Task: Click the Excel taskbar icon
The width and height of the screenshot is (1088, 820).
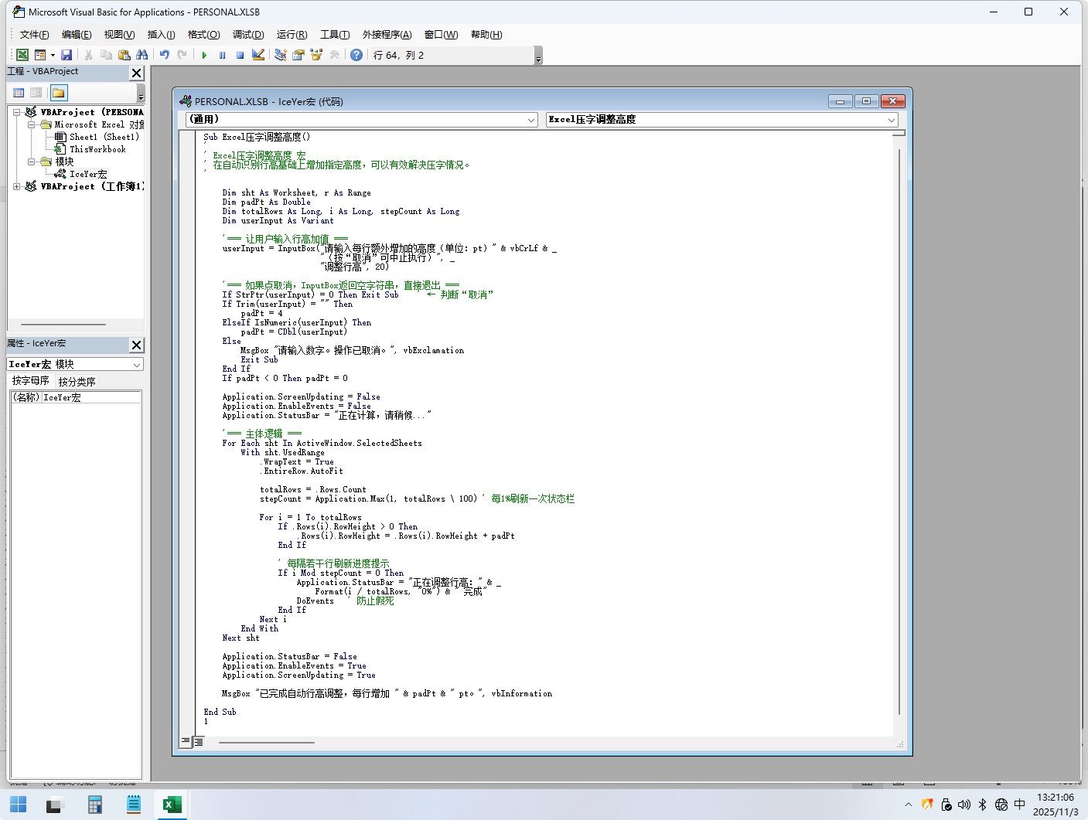Action: click(x=172, y=805)
